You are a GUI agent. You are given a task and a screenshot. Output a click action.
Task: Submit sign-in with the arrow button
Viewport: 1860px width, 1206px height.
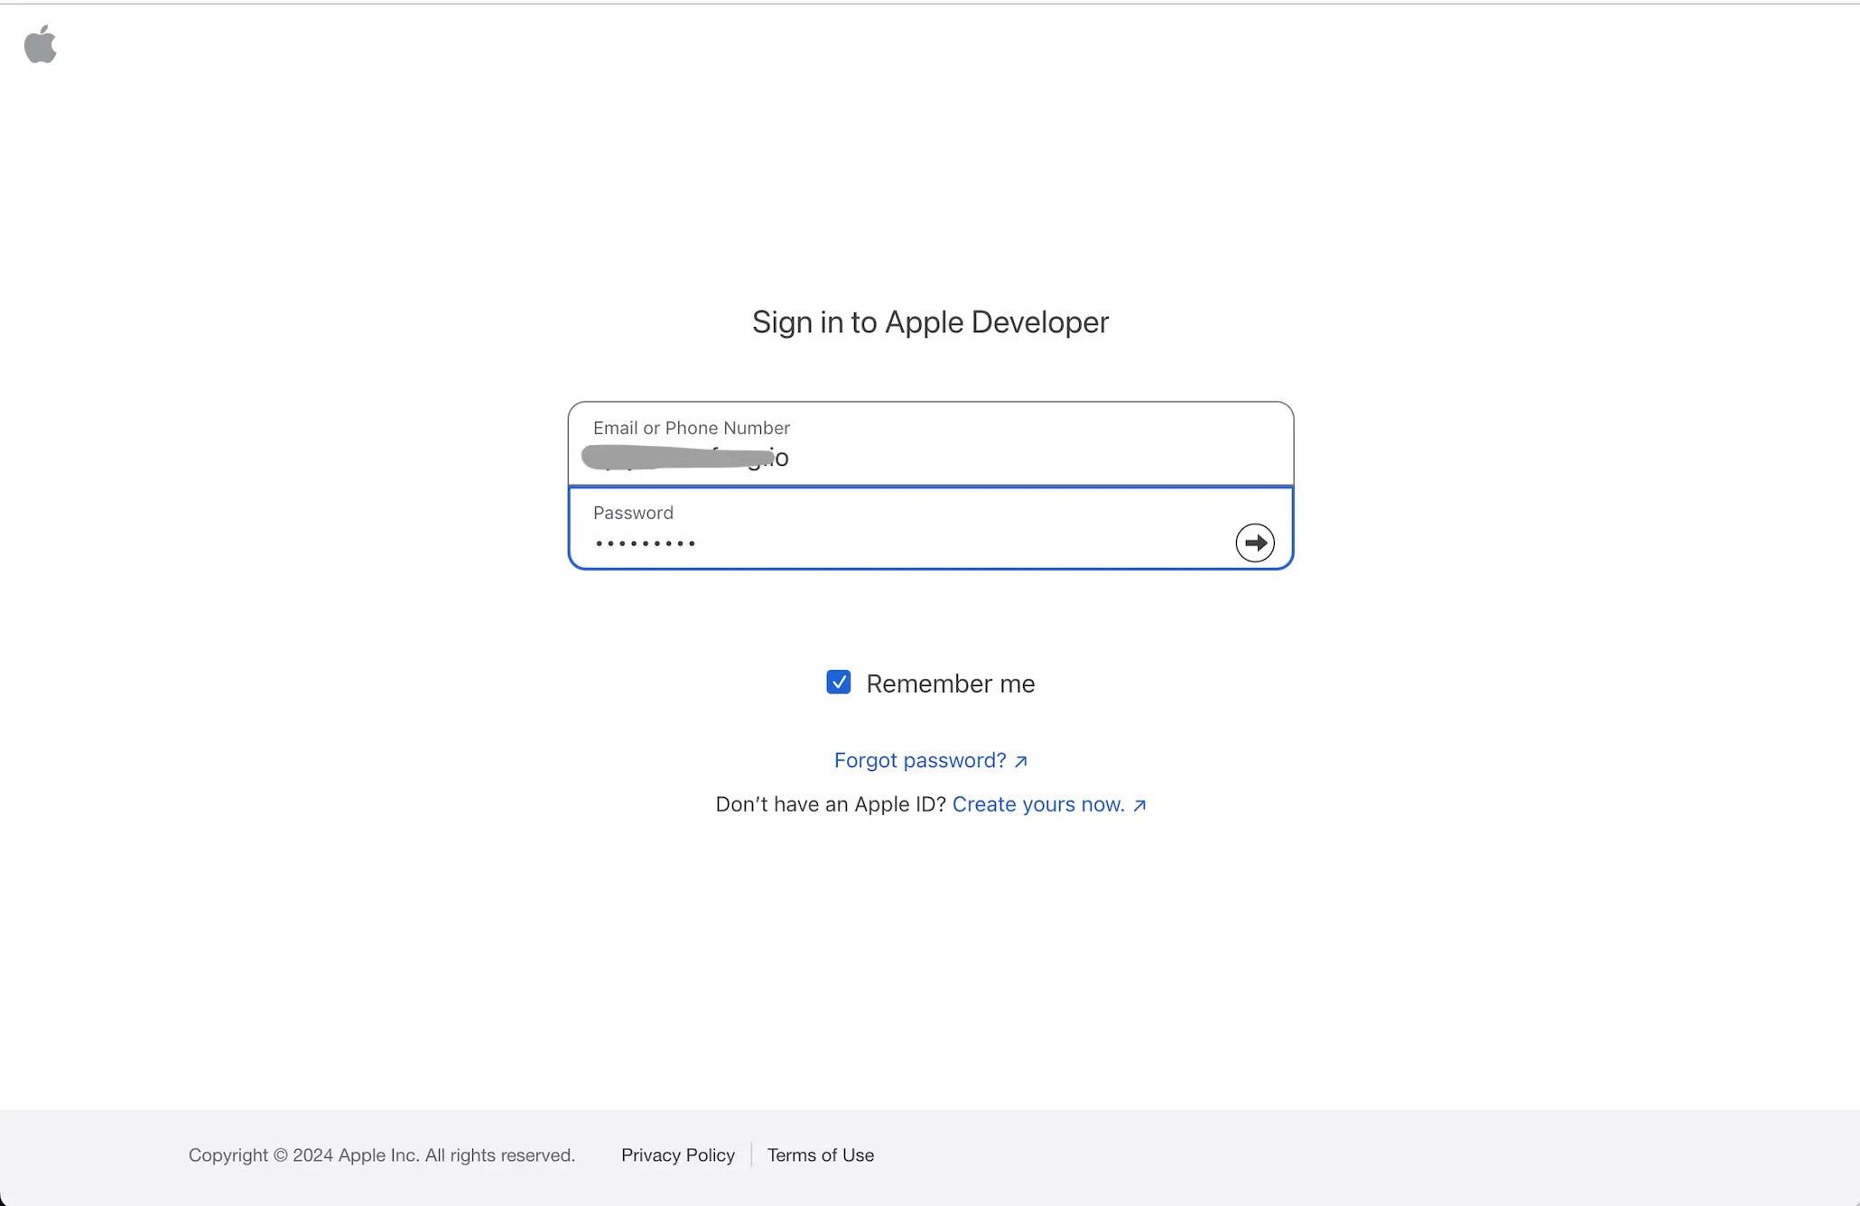pyautogui.click(x=1254, y=543)
